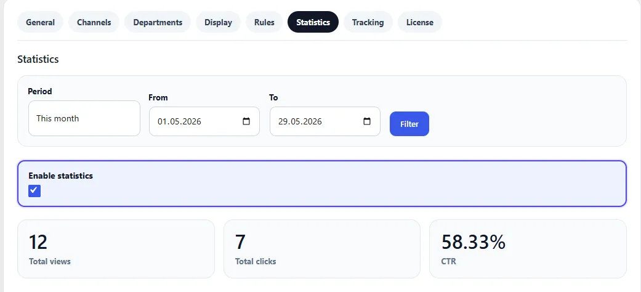641x292 pixels.
Task: Click the From date field 01.05.2026
Action: (x=204, y=121)
